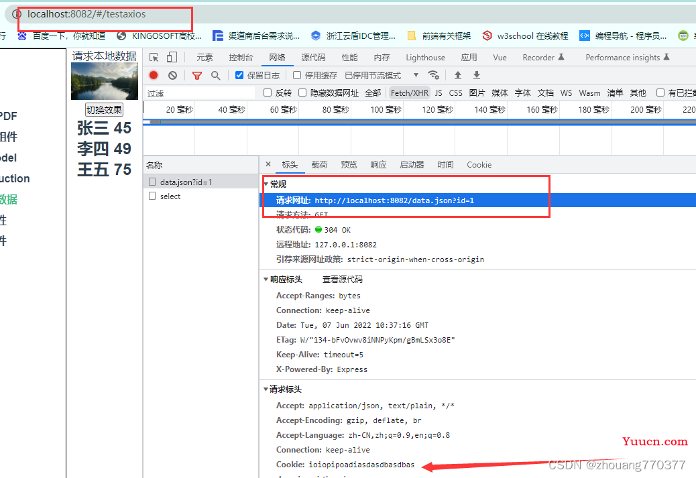Click the request URL localhost:8082/data.json?id=1
696x478 pixels.
[394, 200]
